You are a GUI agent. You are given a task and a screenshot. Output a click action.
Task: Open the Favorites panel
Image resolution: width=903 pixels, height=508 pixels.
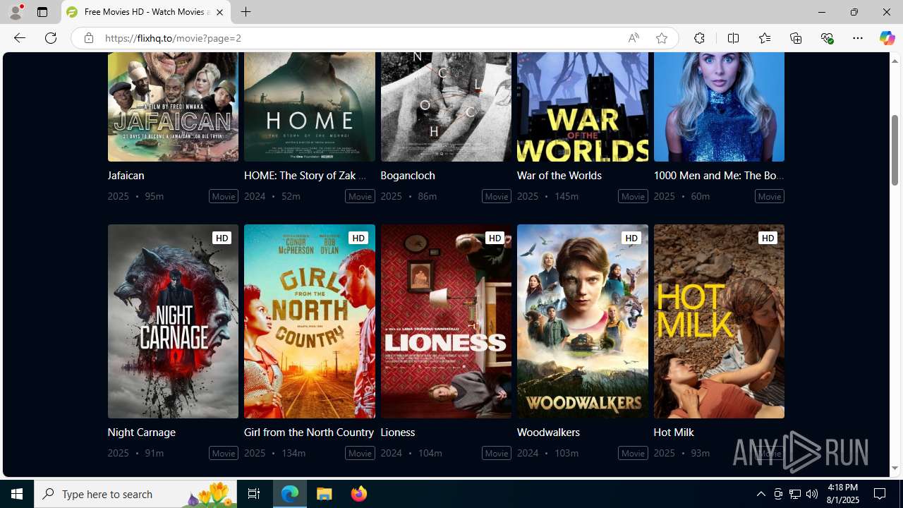[x=764, y=38]
